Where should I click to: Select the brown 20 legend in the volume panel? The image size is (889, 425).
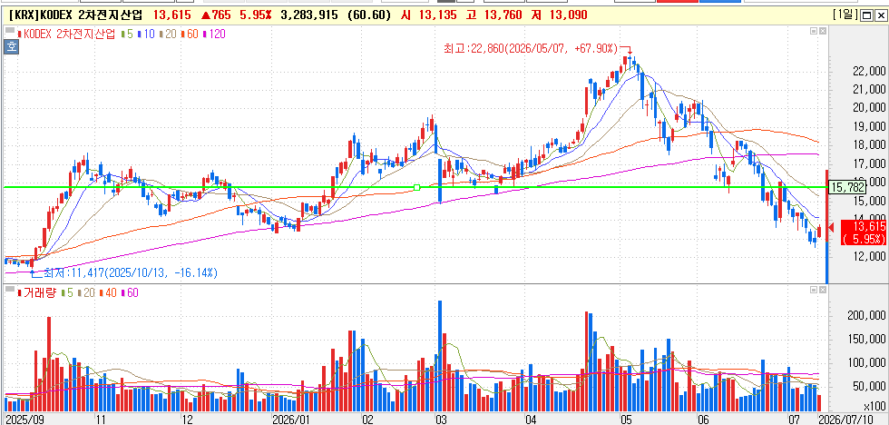tap(86, 292)
